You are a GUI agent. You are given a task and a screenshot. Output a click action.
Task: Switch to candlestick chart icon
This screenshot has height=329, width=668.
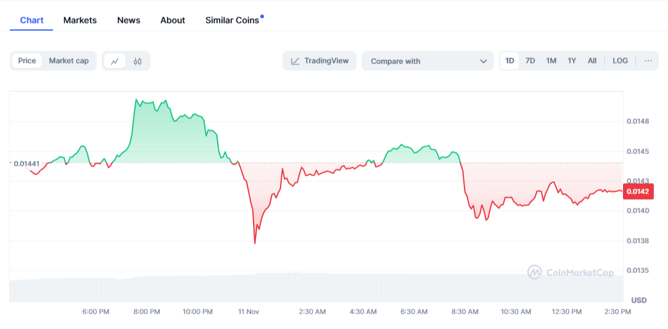click(x=138, y=61)
